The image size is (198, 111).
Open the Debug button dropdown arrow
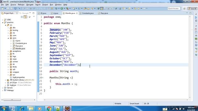tap(59, 8)
